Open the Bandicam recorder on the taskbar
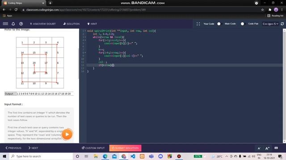286x160 pixels. click(x=179, y=156)
